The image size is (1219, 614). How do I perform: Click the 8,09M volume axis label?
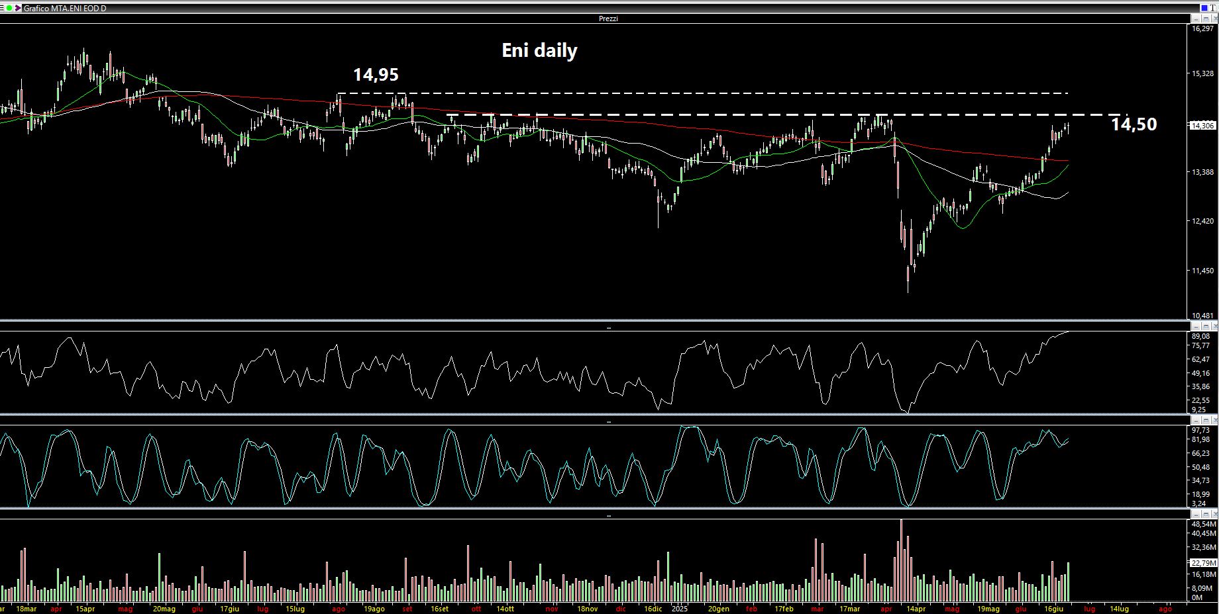1202,588
